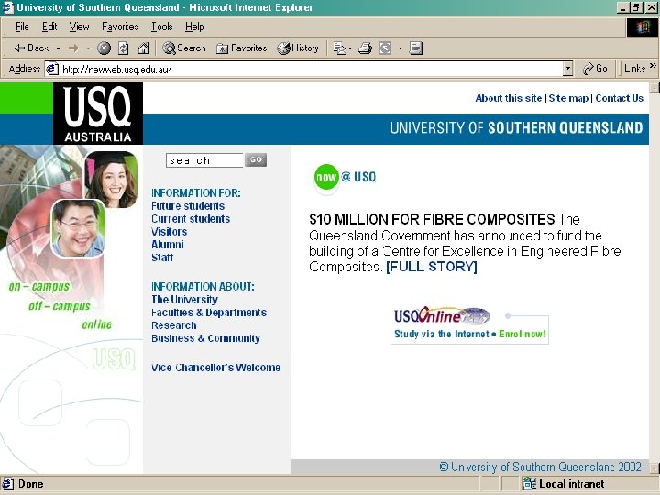The height and width of the screenshot is (495, 660).
Task: Open the Contact Us link
Action: pos(619,98)
